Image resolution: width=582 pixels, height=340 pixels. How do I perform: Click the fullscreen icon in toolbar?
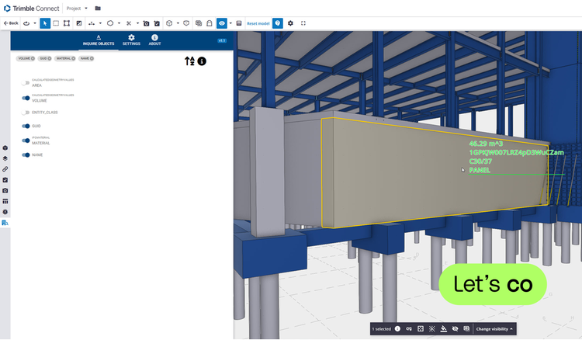[303, 23]
